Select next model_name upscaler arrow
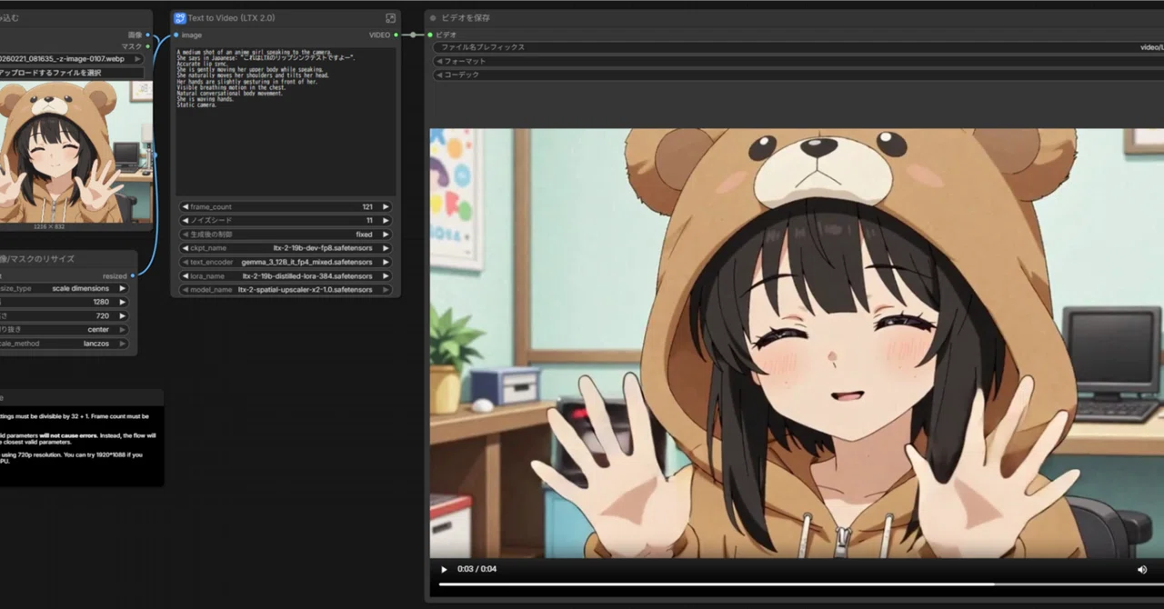This screenshot has width=1164, height=609. (386, 290)
